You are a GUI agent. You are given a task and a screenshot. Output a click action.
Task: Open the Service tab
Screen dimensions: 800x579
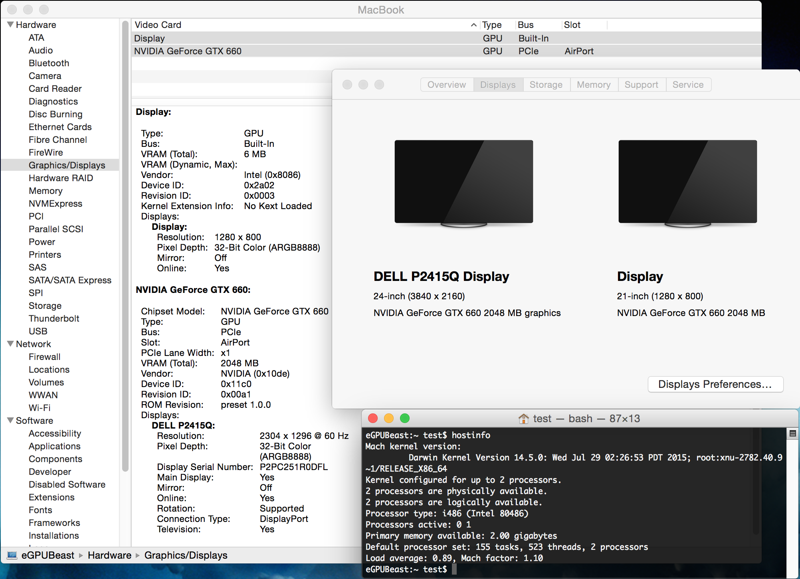point(688,85)
